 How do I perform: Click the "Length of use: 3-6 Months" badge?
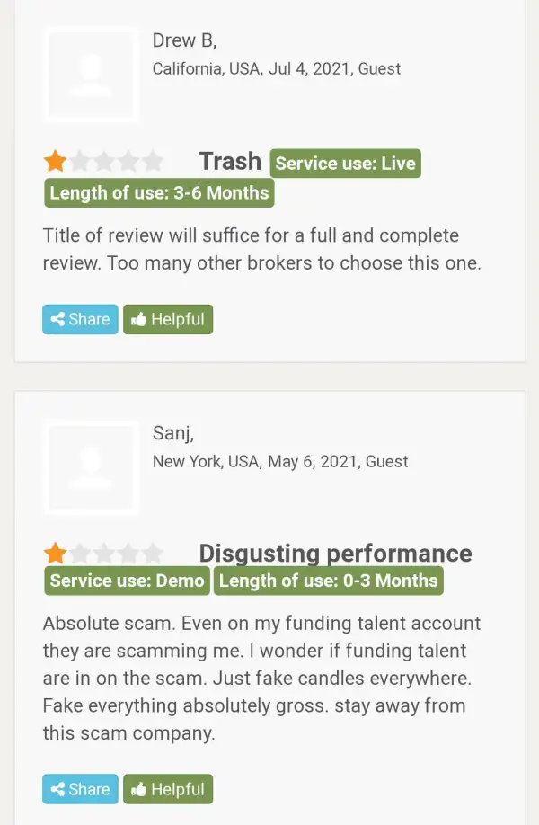(159, 192)
